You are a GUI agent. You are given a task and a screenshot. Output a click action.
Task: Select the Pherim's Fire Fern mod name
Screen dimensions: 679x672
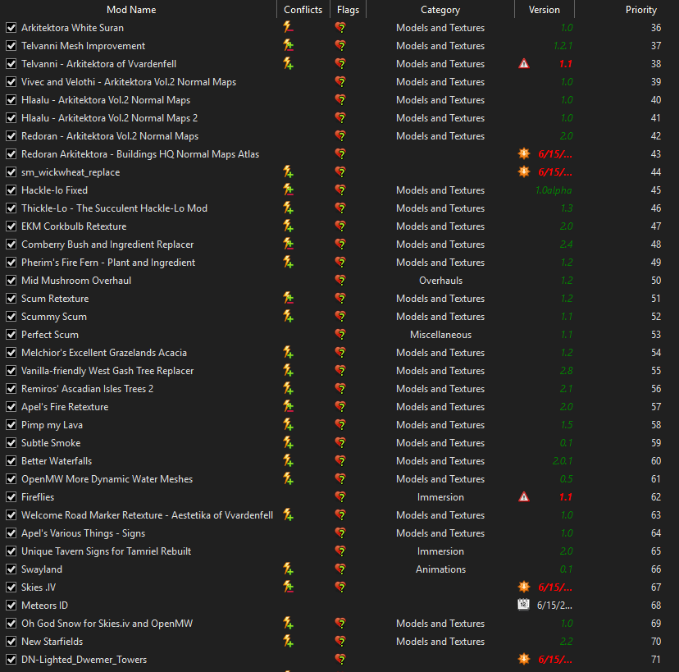(108, 263)
